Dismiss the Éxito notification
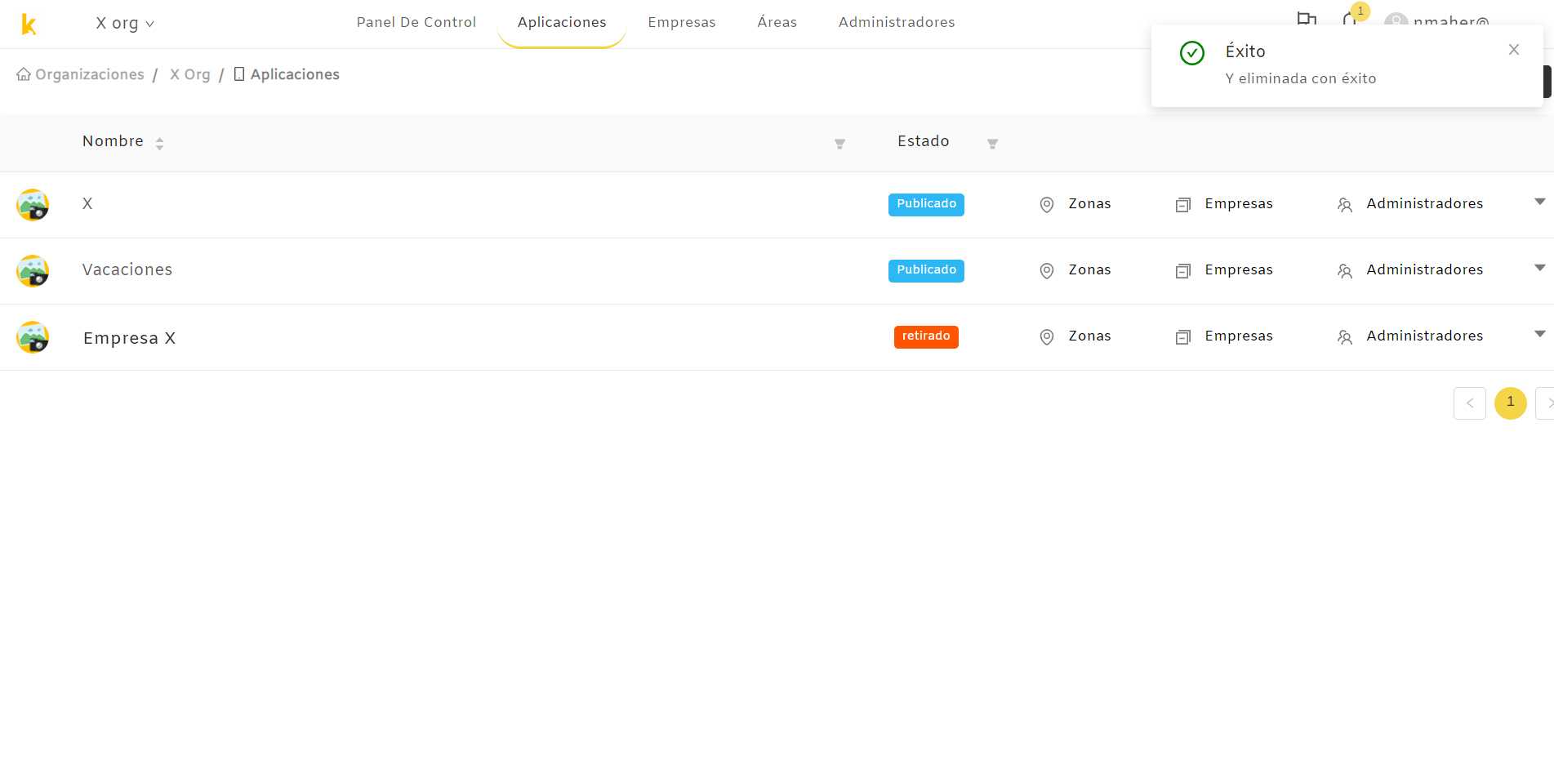 (1514, 50)
